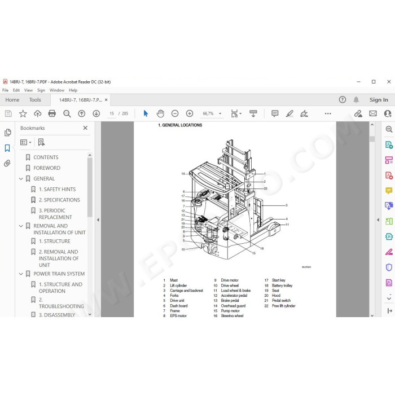The height and width of the screenshot is (395, 395).
Task: Open Comment tool in right pane
Action: [x=389, y=191]
